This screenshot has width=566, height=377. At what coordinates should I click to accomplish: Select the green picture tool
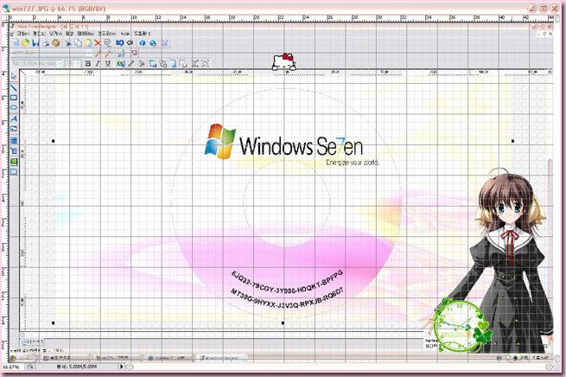(x=14, y=162)
